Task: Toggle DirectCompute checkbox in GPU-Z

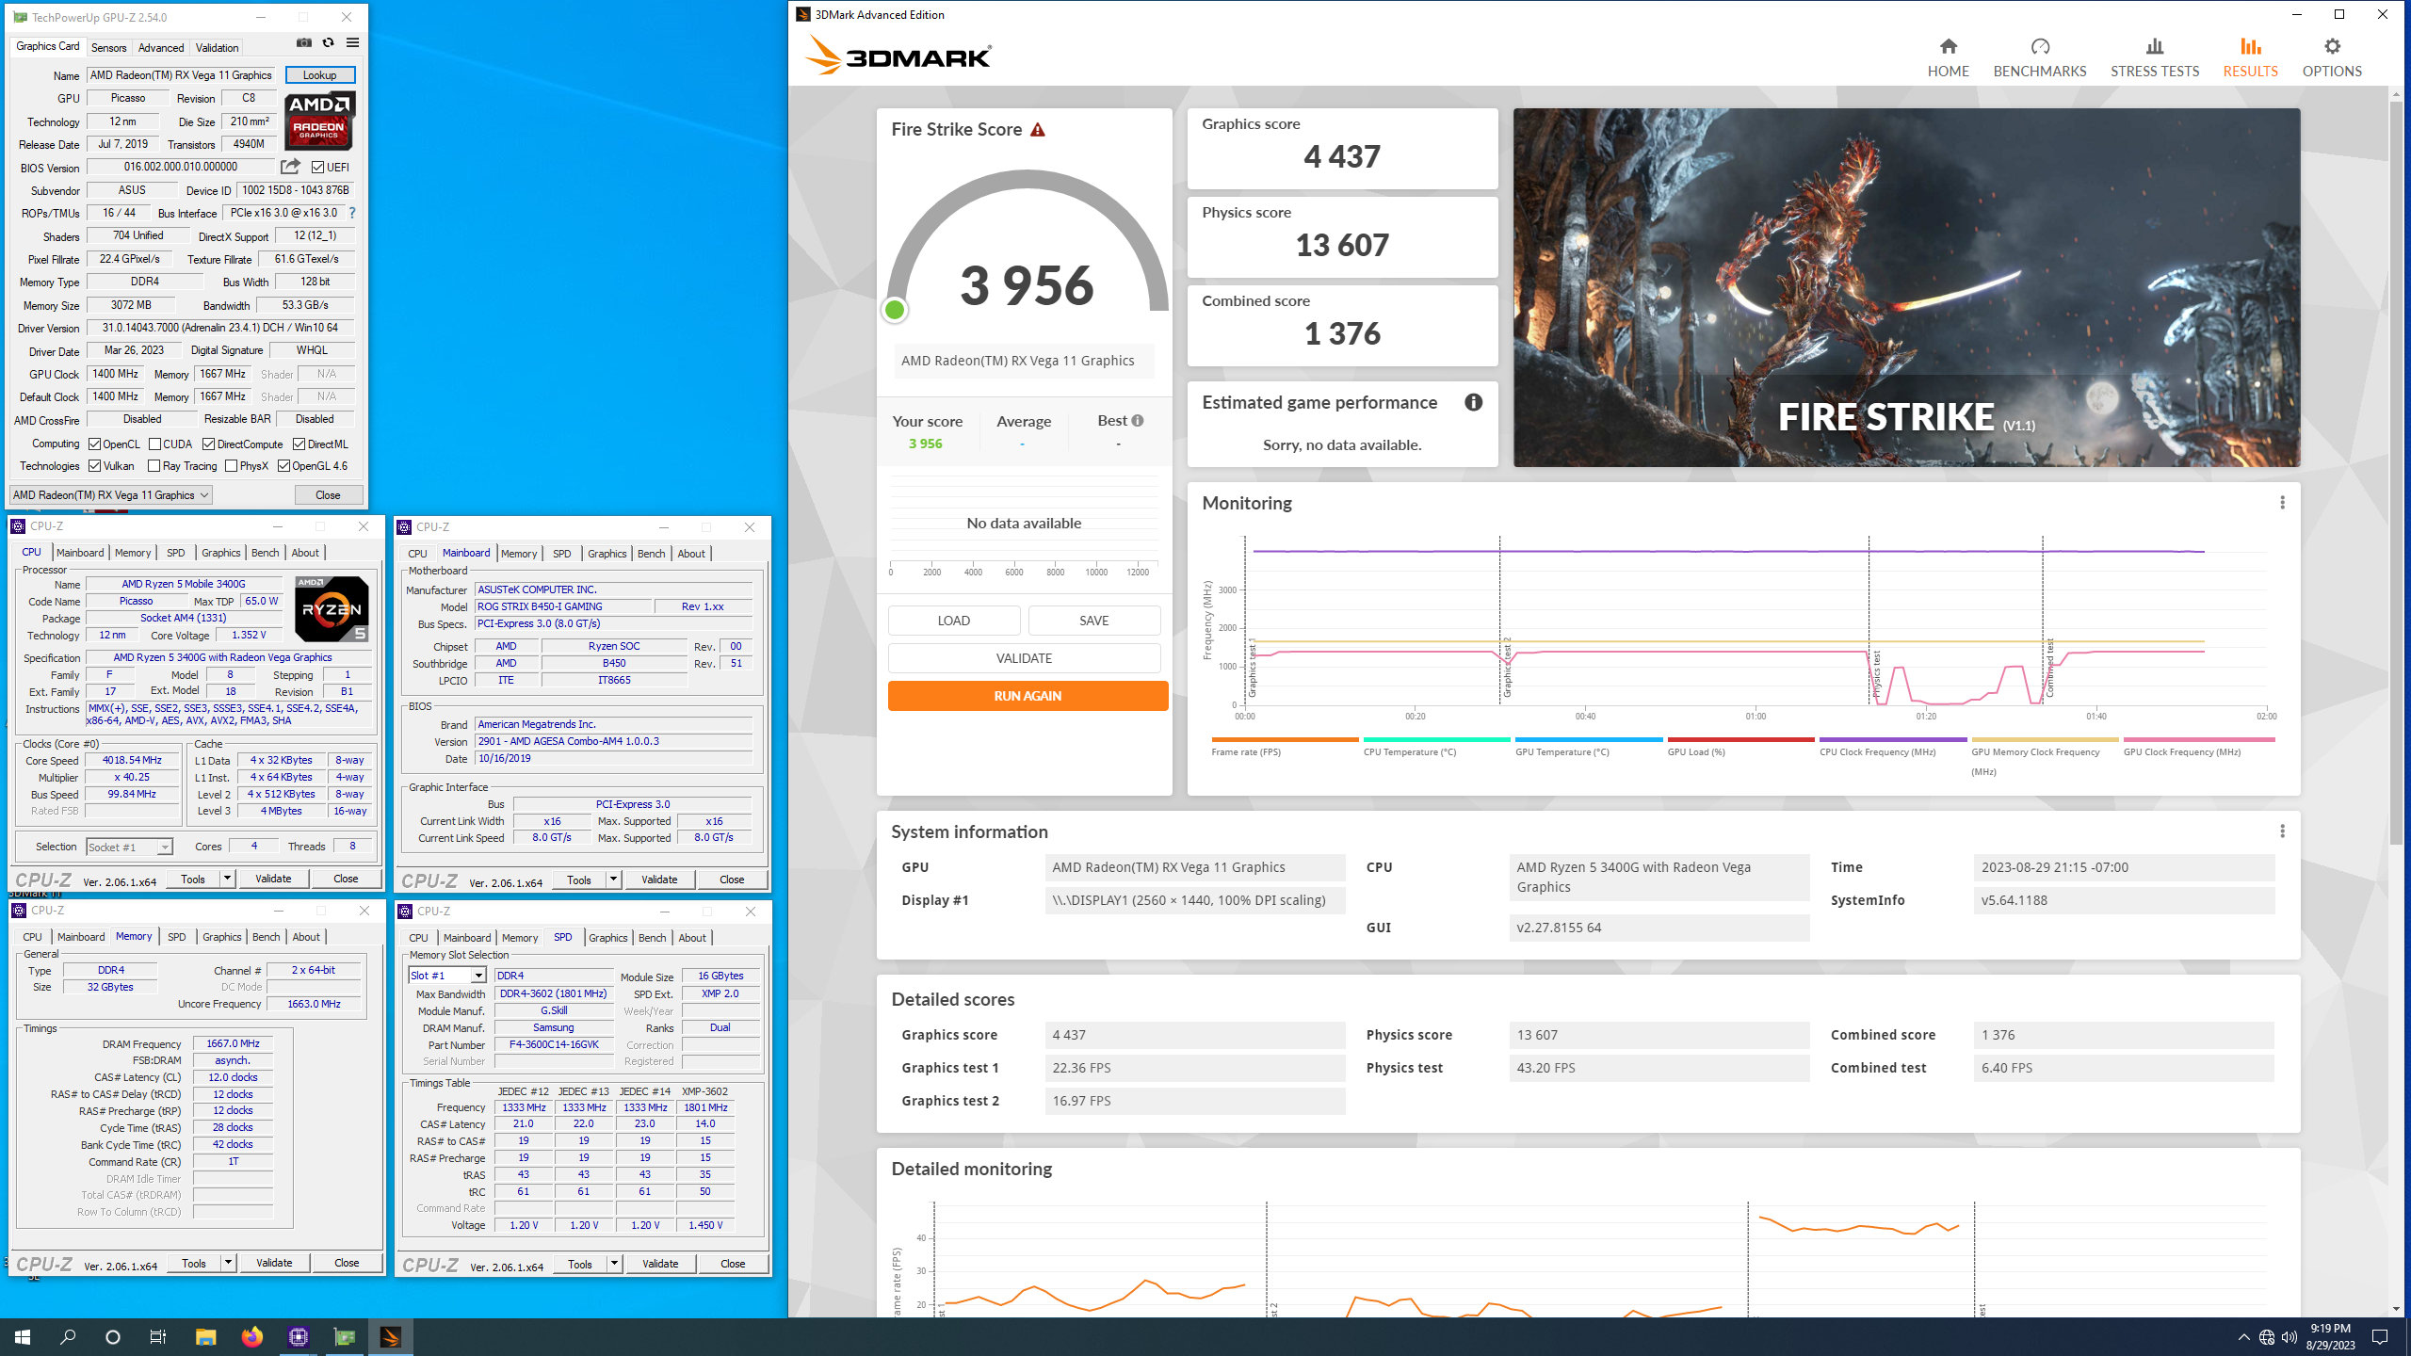Action: coord(208,444)
